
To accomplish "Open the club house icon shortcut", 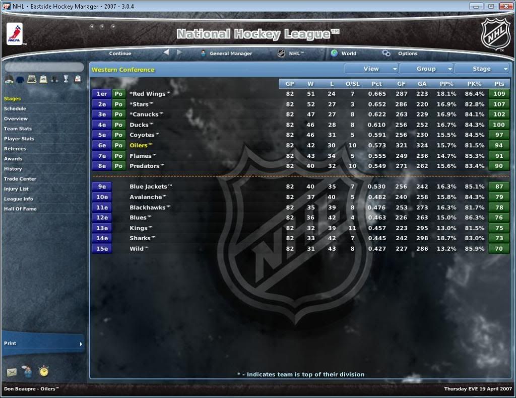I will pyautogui.click(x=9, y=79).
